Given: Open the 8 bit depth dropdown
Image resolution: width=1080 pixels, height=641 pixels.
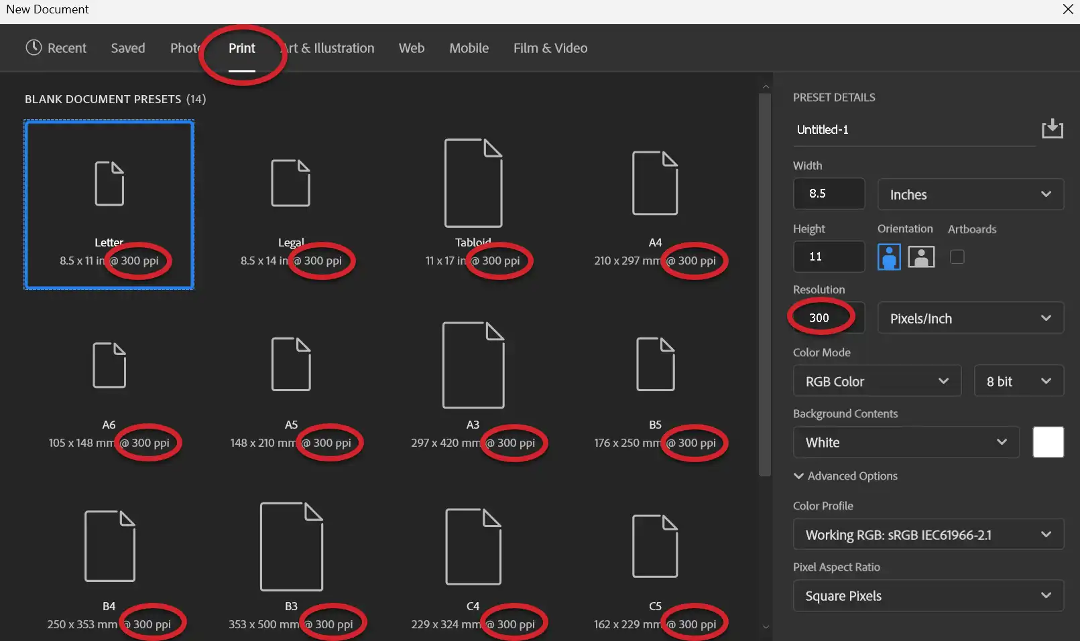Looking at the screenshot, I should [1019, 381].
